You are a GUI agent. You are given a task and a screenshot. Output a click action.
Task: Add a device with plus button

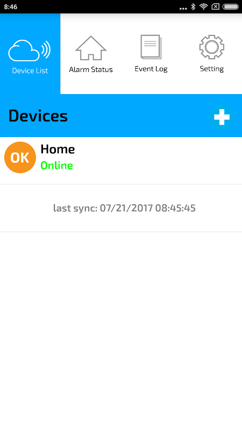pos(222,117)
